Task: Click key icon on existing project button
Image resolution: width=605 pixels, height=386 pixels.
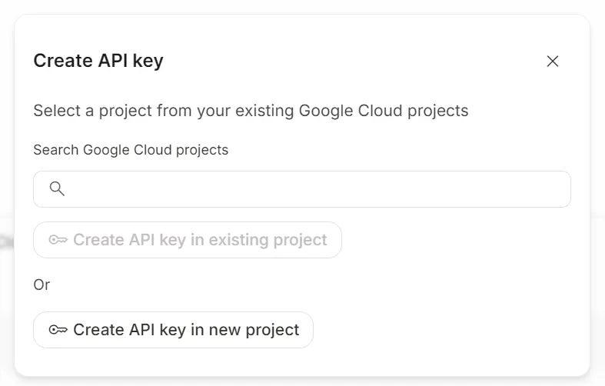Action: [58, 240]
